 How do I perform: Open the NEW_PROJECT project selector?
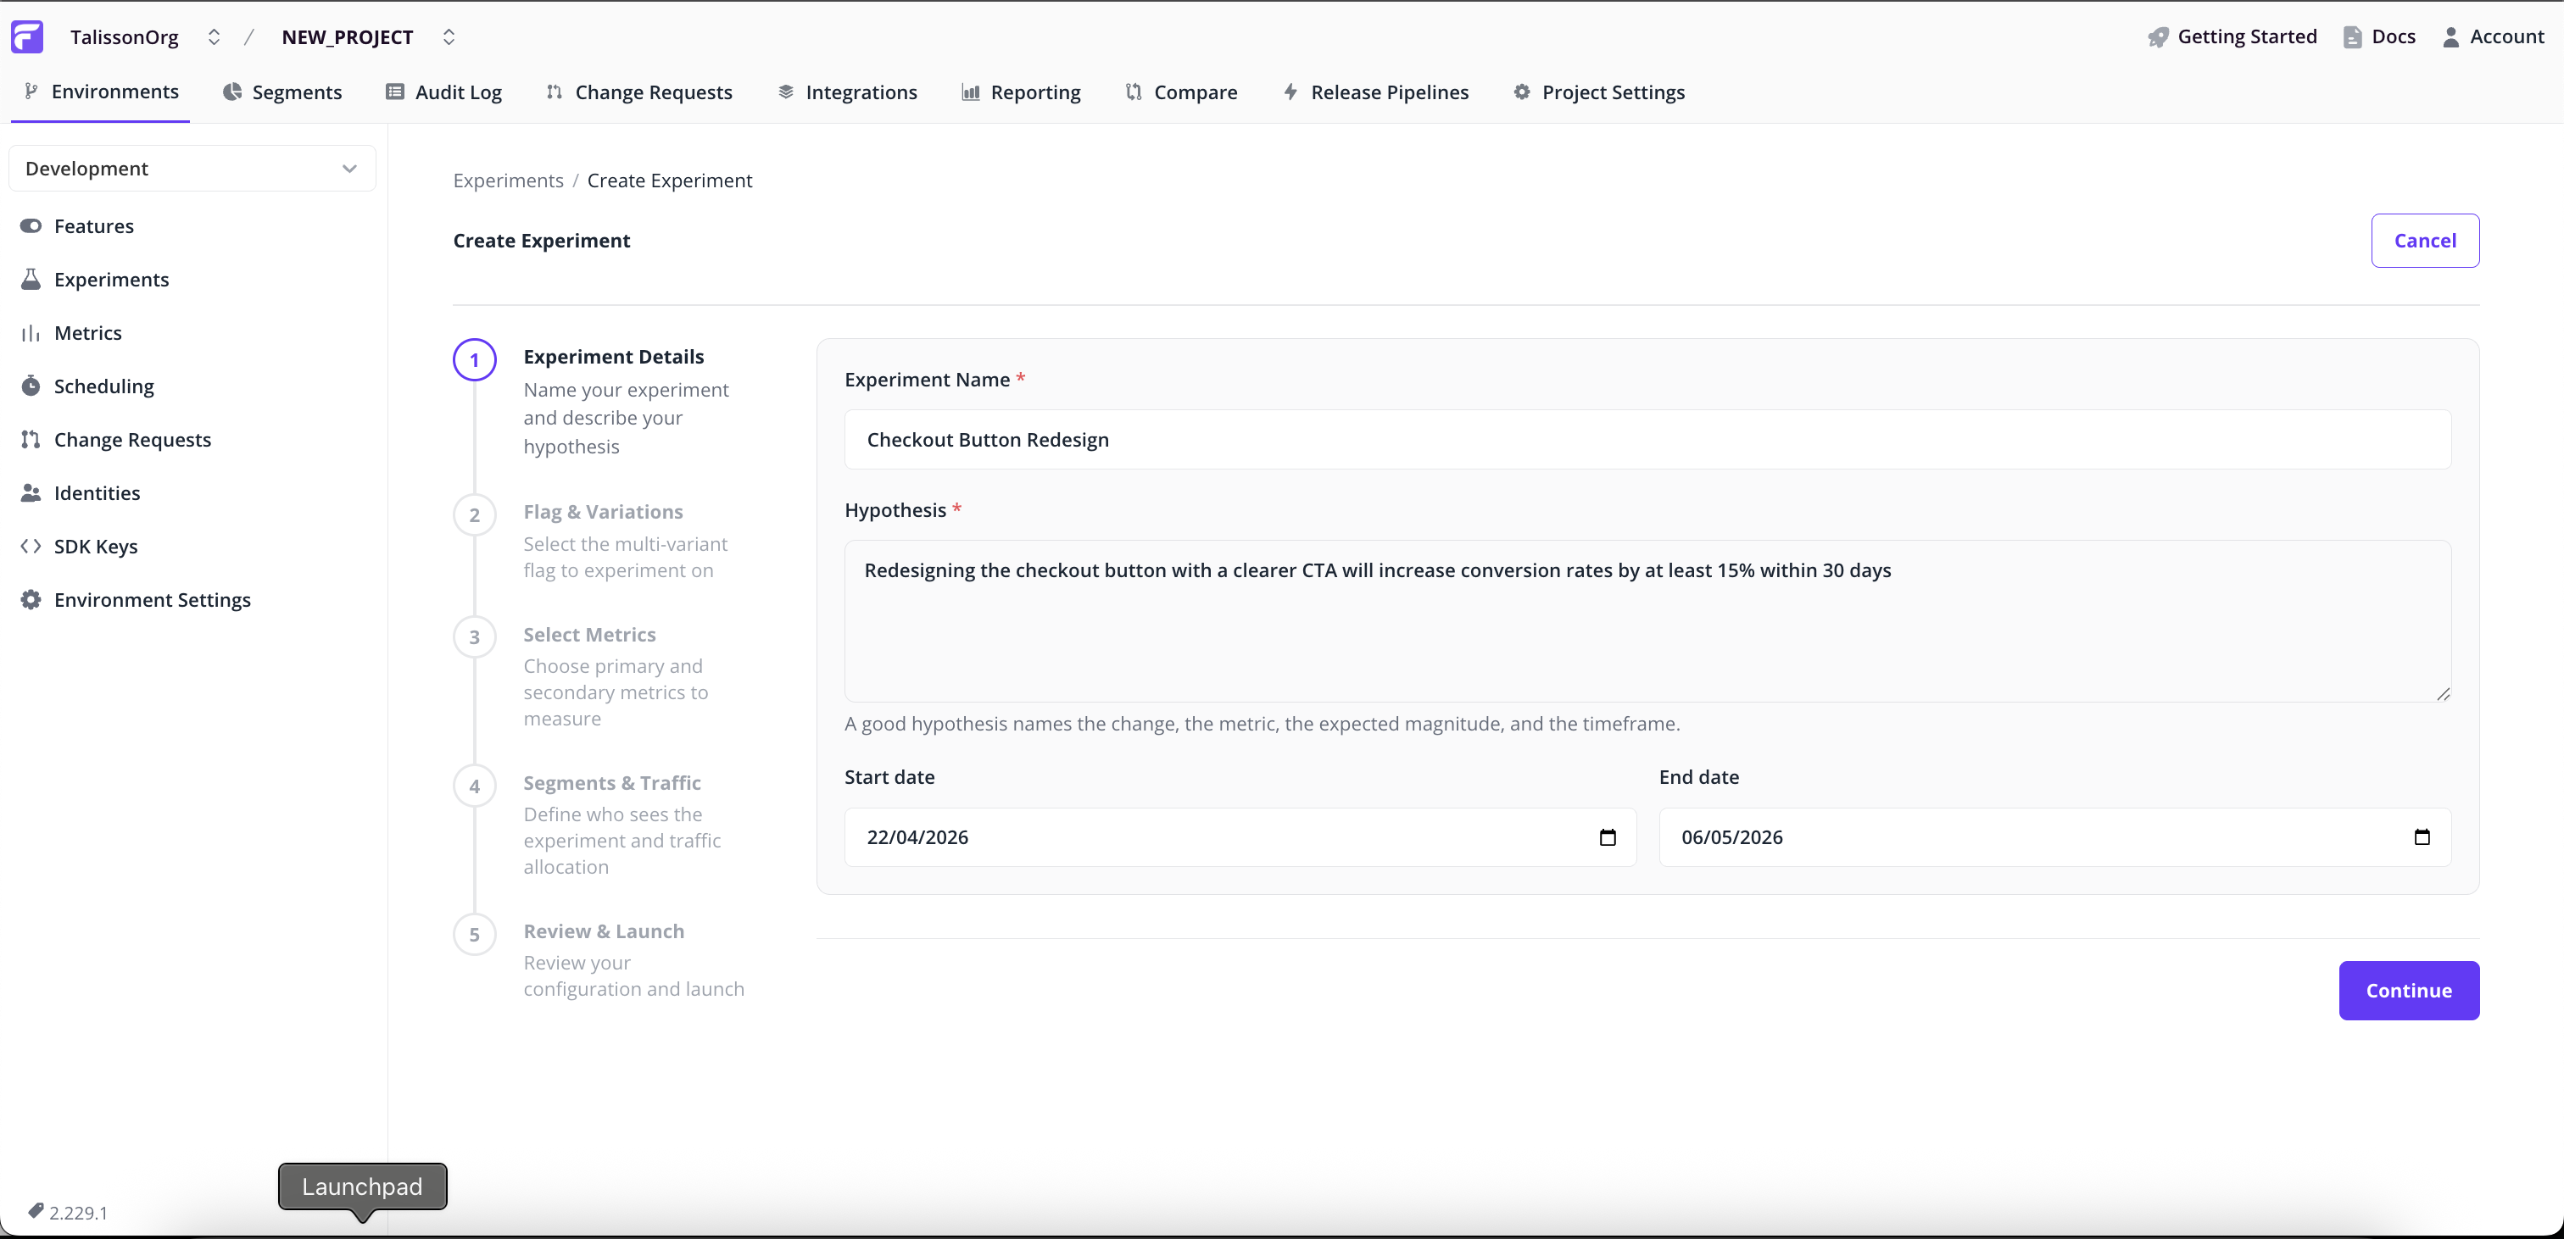click(x=449, y=36)
